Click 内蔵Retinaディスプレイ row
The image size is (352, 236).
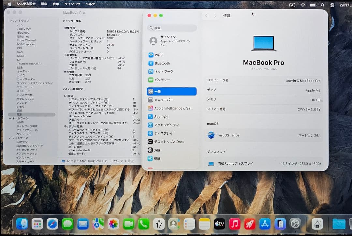[264, 163]
